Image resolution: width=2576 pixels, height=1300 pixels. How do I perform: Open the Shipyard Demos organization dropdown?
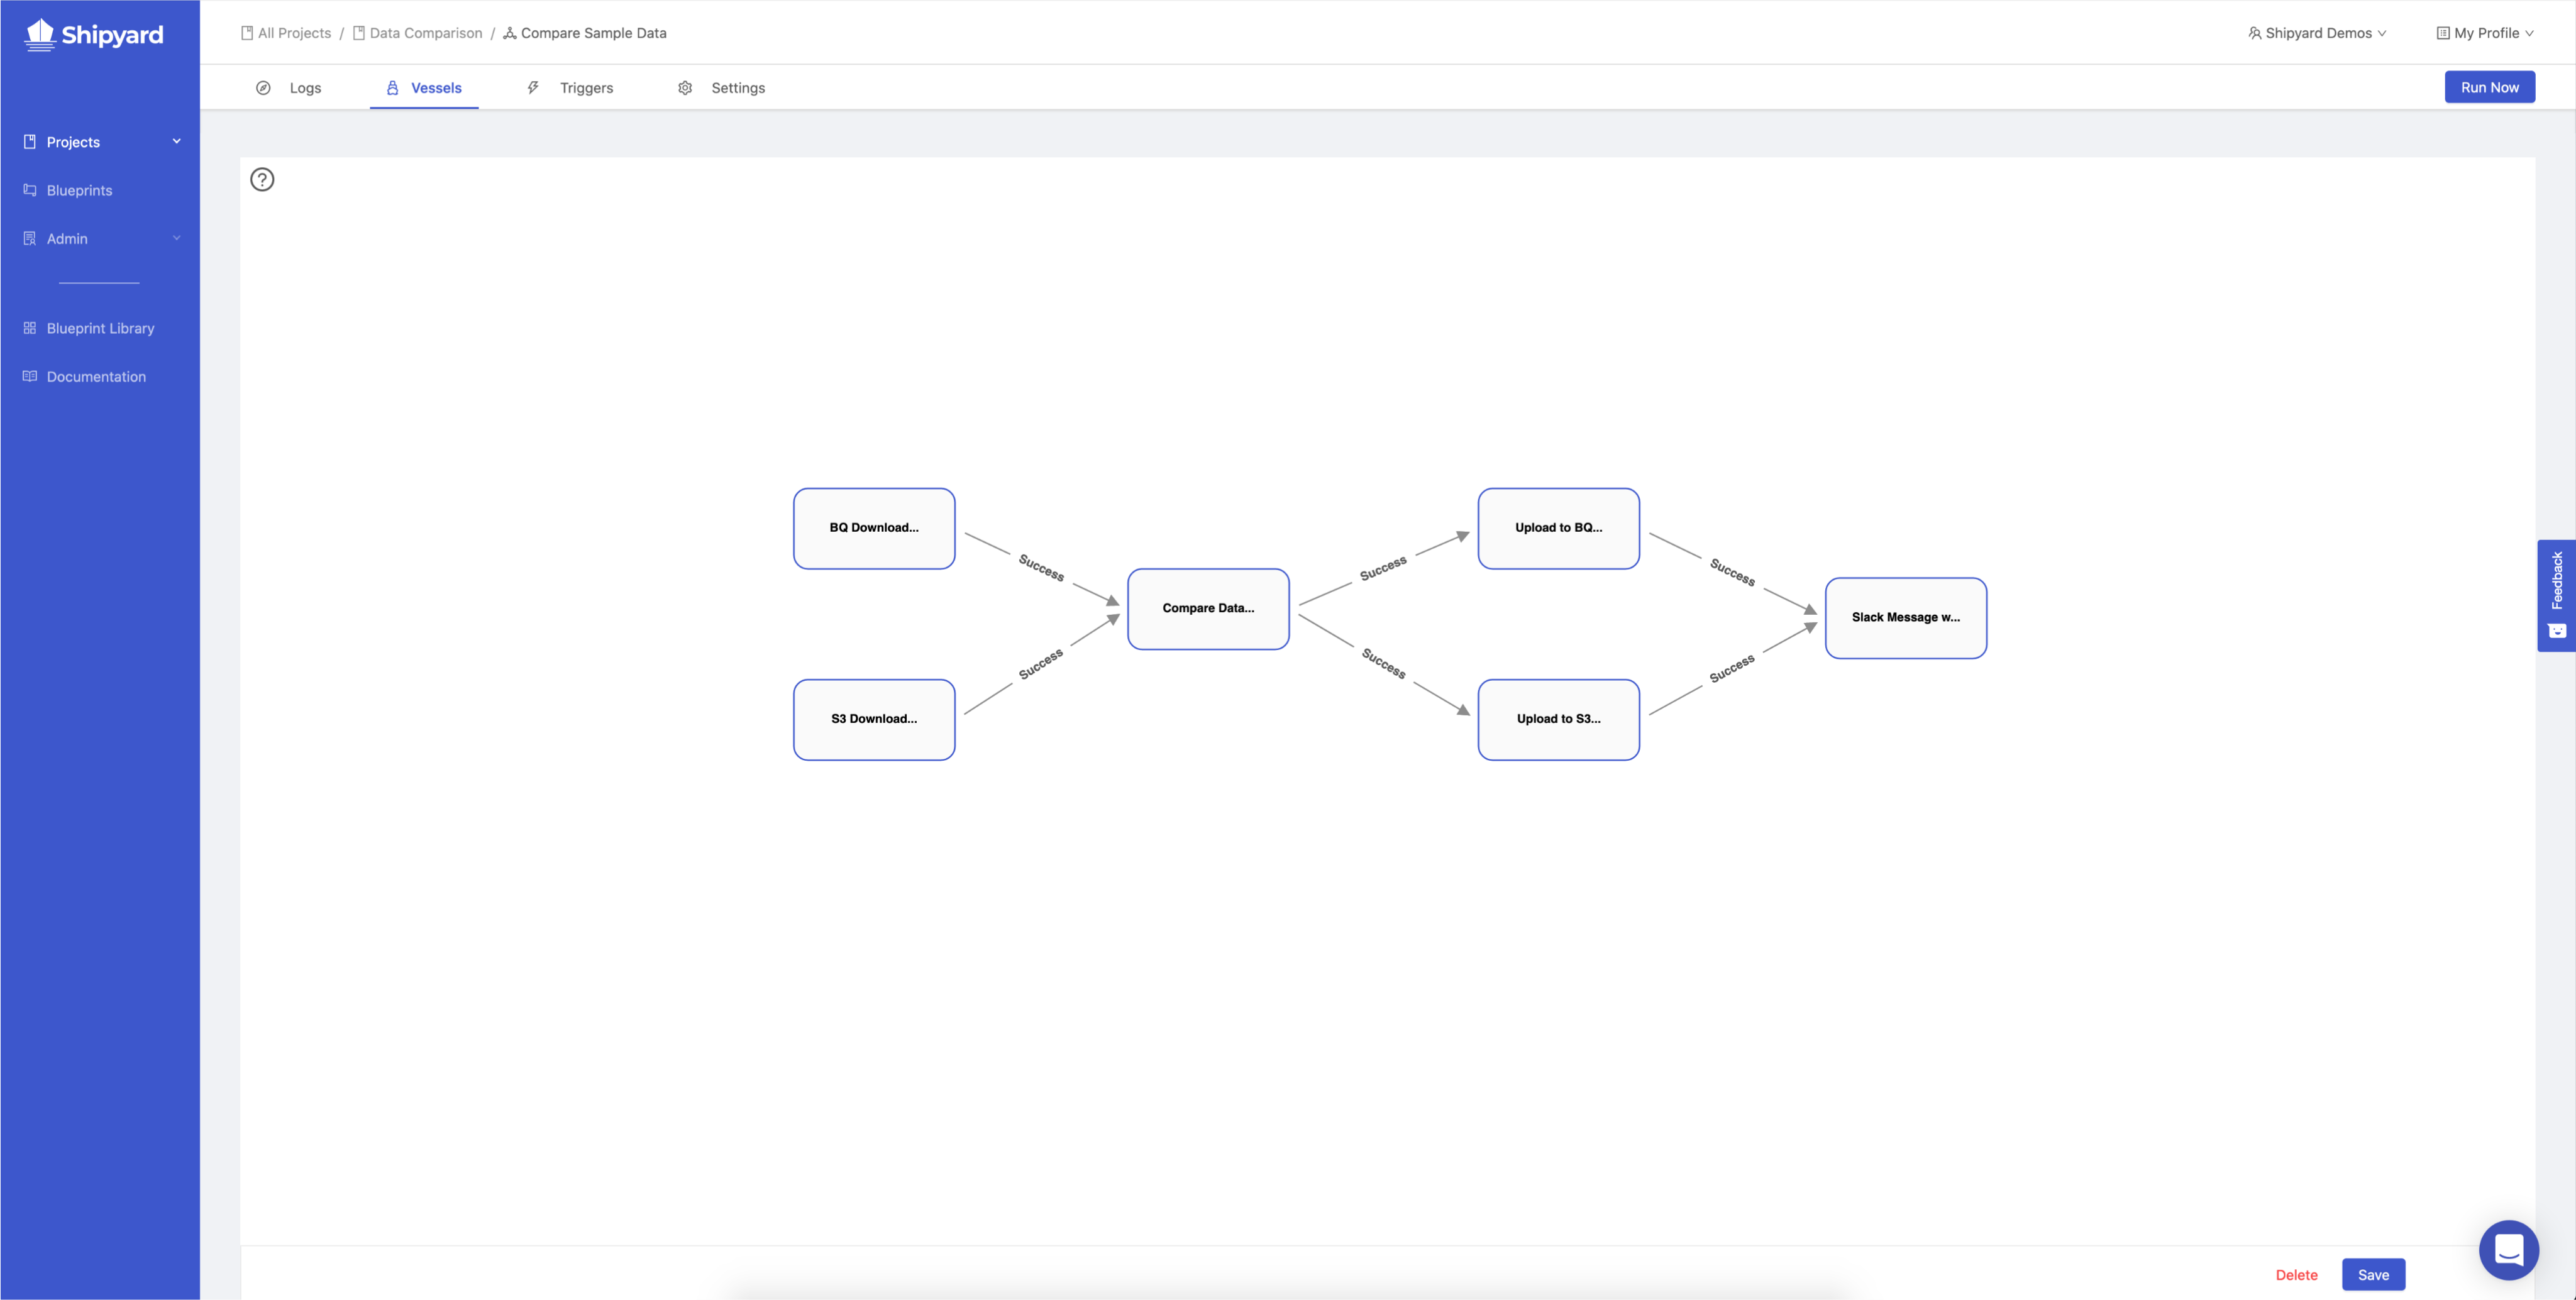click(x=2317, y=33)
